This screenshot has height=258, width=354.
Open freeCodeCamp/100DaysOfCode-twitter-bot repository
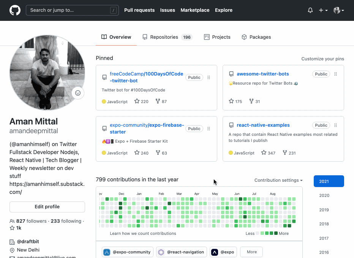coord(146,77)
